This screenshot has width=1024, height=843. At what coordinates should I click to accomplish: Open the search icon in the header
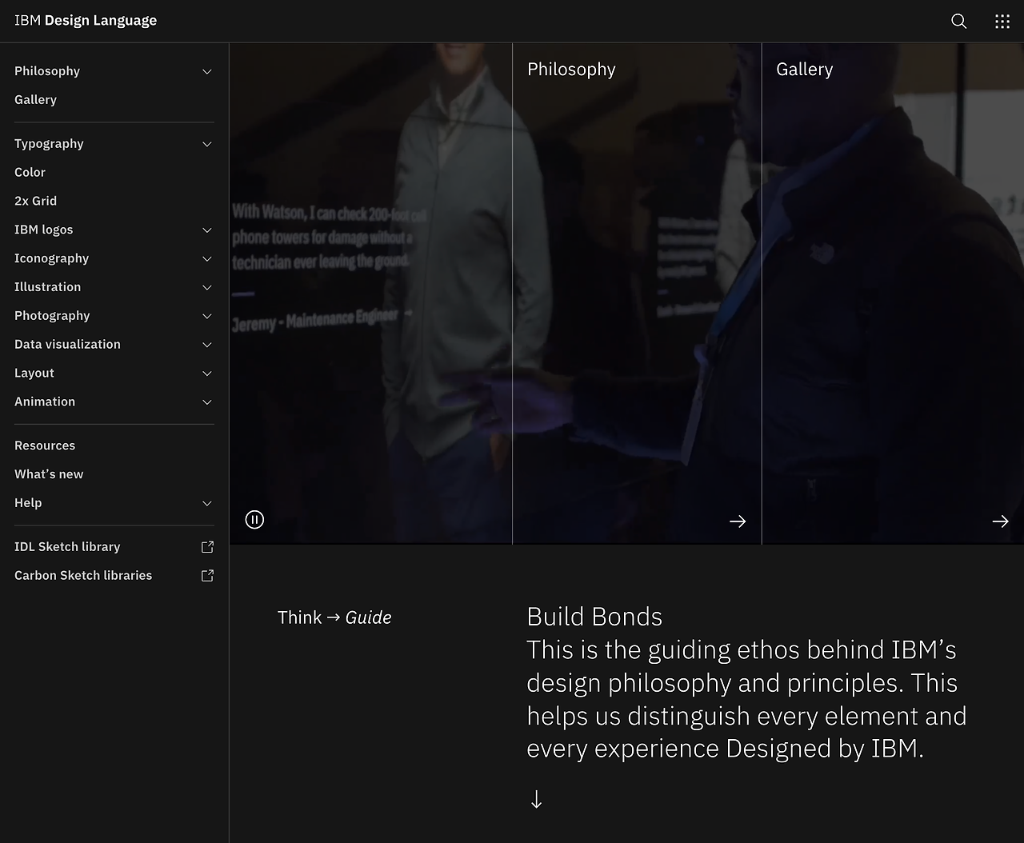click(x=958, y=21)
